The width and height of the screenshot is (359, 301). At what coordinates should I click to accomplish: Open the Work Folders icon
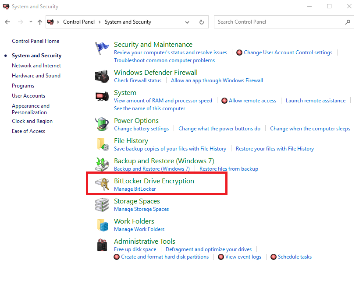(102, 225)
